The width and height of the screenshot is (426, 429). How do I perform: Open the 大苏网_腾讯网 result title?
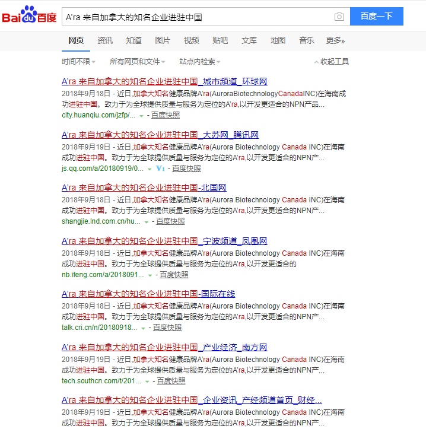(160, 135)
